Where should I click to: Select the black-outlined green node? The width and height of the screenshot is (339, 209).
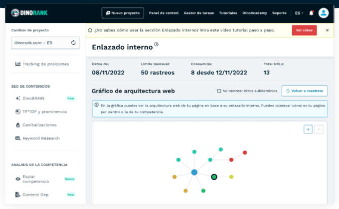point(214,177)
